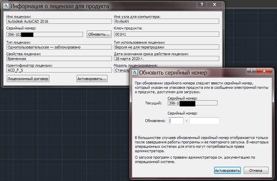Close the Обновить серийный номер dialog

[264, 71]
